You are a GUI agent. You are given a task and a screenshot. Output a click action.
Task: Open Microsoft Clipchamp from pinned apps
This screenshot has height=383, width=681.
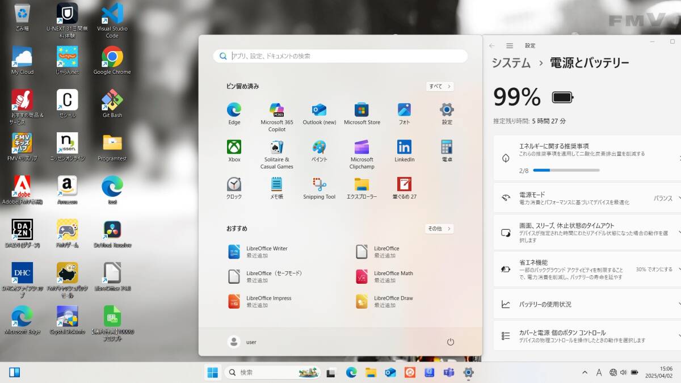(x=362, y=155)
